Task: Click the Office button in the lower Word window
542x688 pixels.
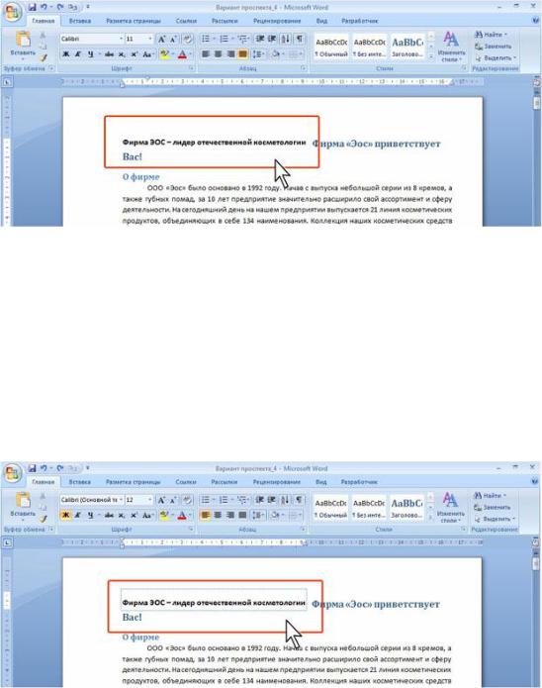Action: click(12, 473)
